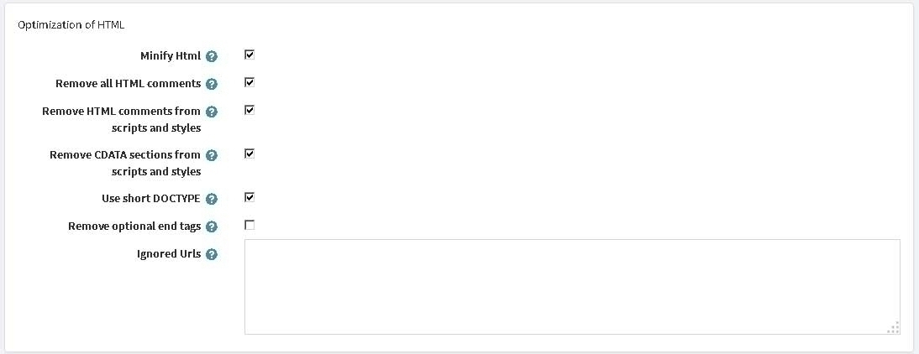This screenshot has width=919, height=354.
Task: Open help icon beside Remove optional end tags
Action: coord(213,227)
